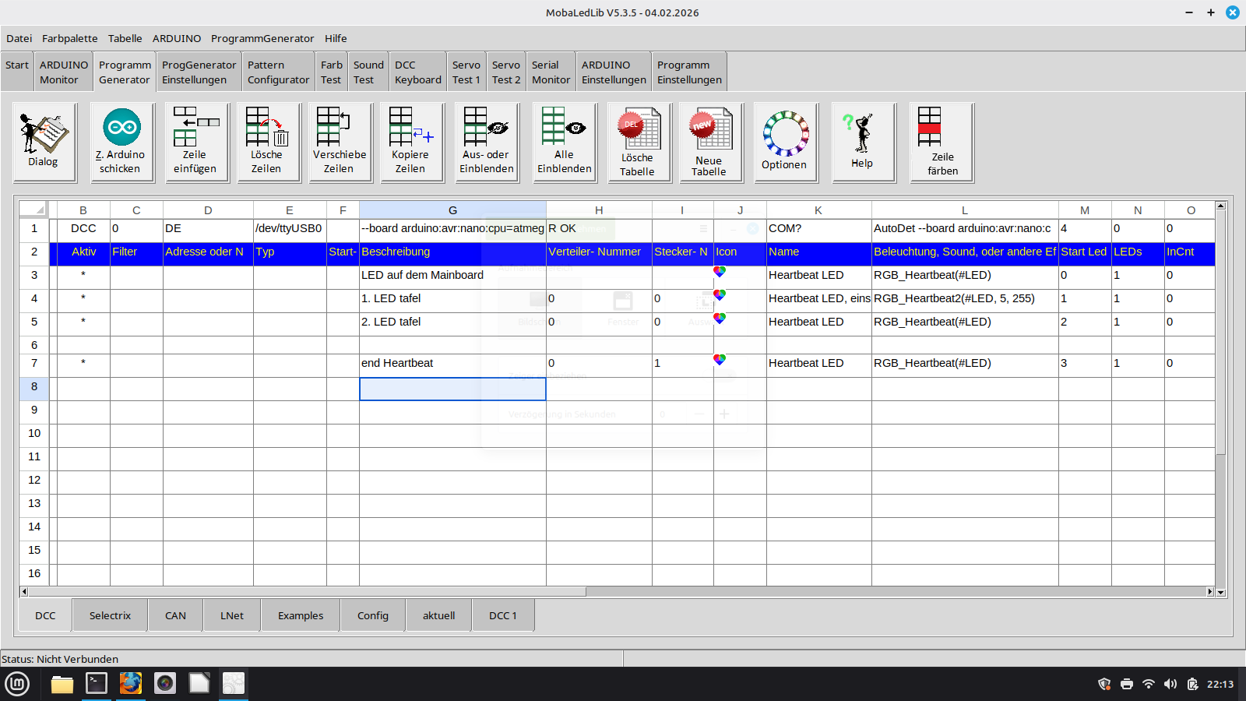Select the Selectrix sheet tab
1246x701 pixels.
pos(110,615)
